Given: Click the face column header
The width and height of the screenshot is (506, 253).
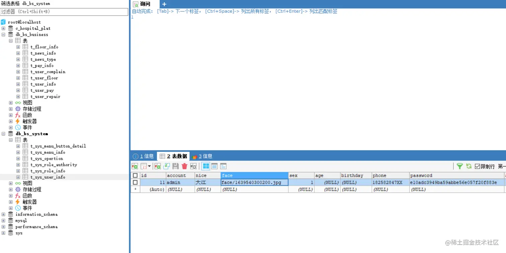Looking at the screenshot, I should tap(254, 175).
